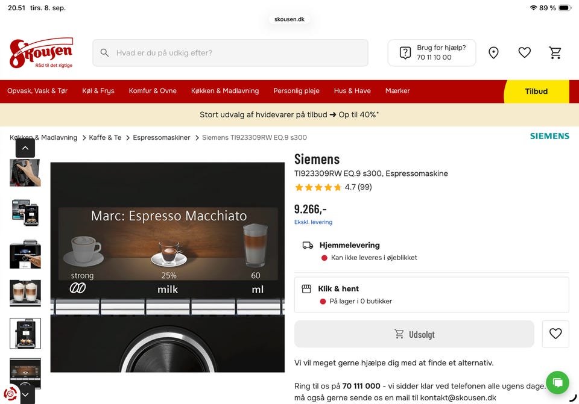Image resolution: width=579 pixels, height=404 pixels.
Task: Click the Hjemmelevering option
Action: [x=431, y=251]
